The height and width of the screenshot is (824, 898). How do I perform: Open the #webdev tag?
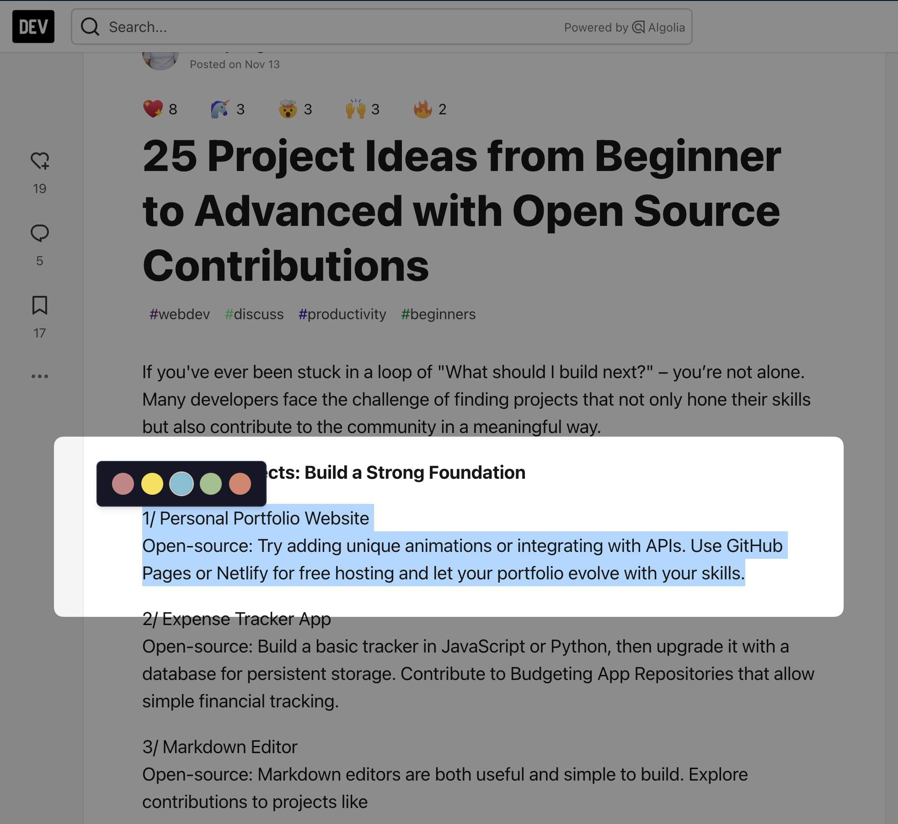[180, 314]
